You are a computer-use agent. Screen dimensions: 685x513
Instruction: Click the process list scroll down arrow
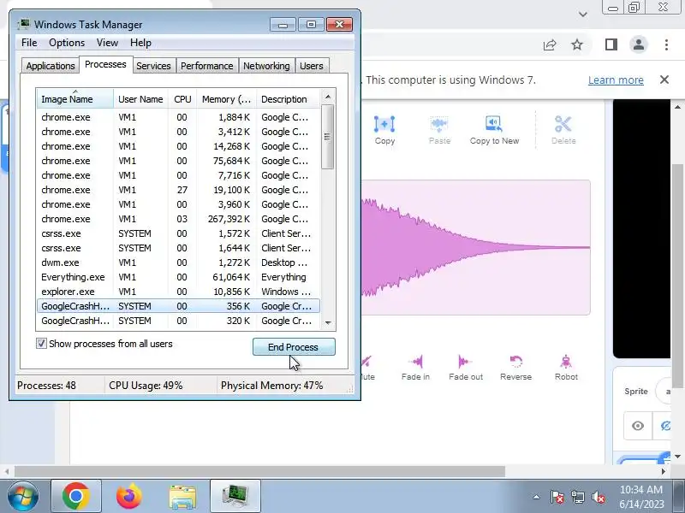328,323
